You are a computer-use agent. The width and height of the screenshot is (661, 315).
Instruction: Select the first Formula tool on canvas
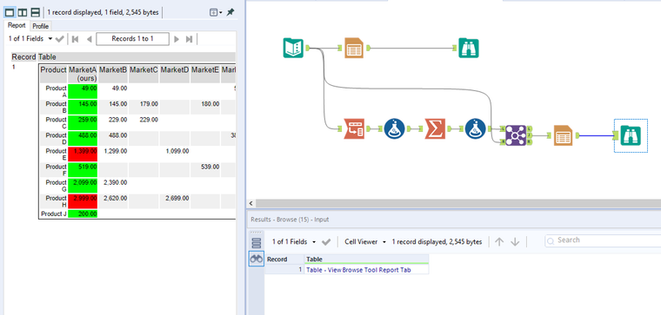395,128
